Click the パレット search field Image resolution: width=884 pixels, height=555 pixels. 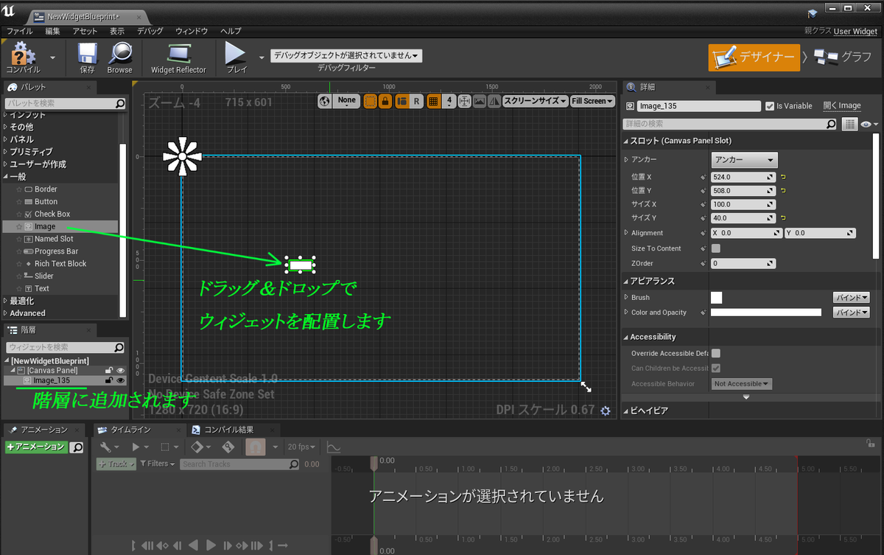pyautogui.click(x=65, y=103)
